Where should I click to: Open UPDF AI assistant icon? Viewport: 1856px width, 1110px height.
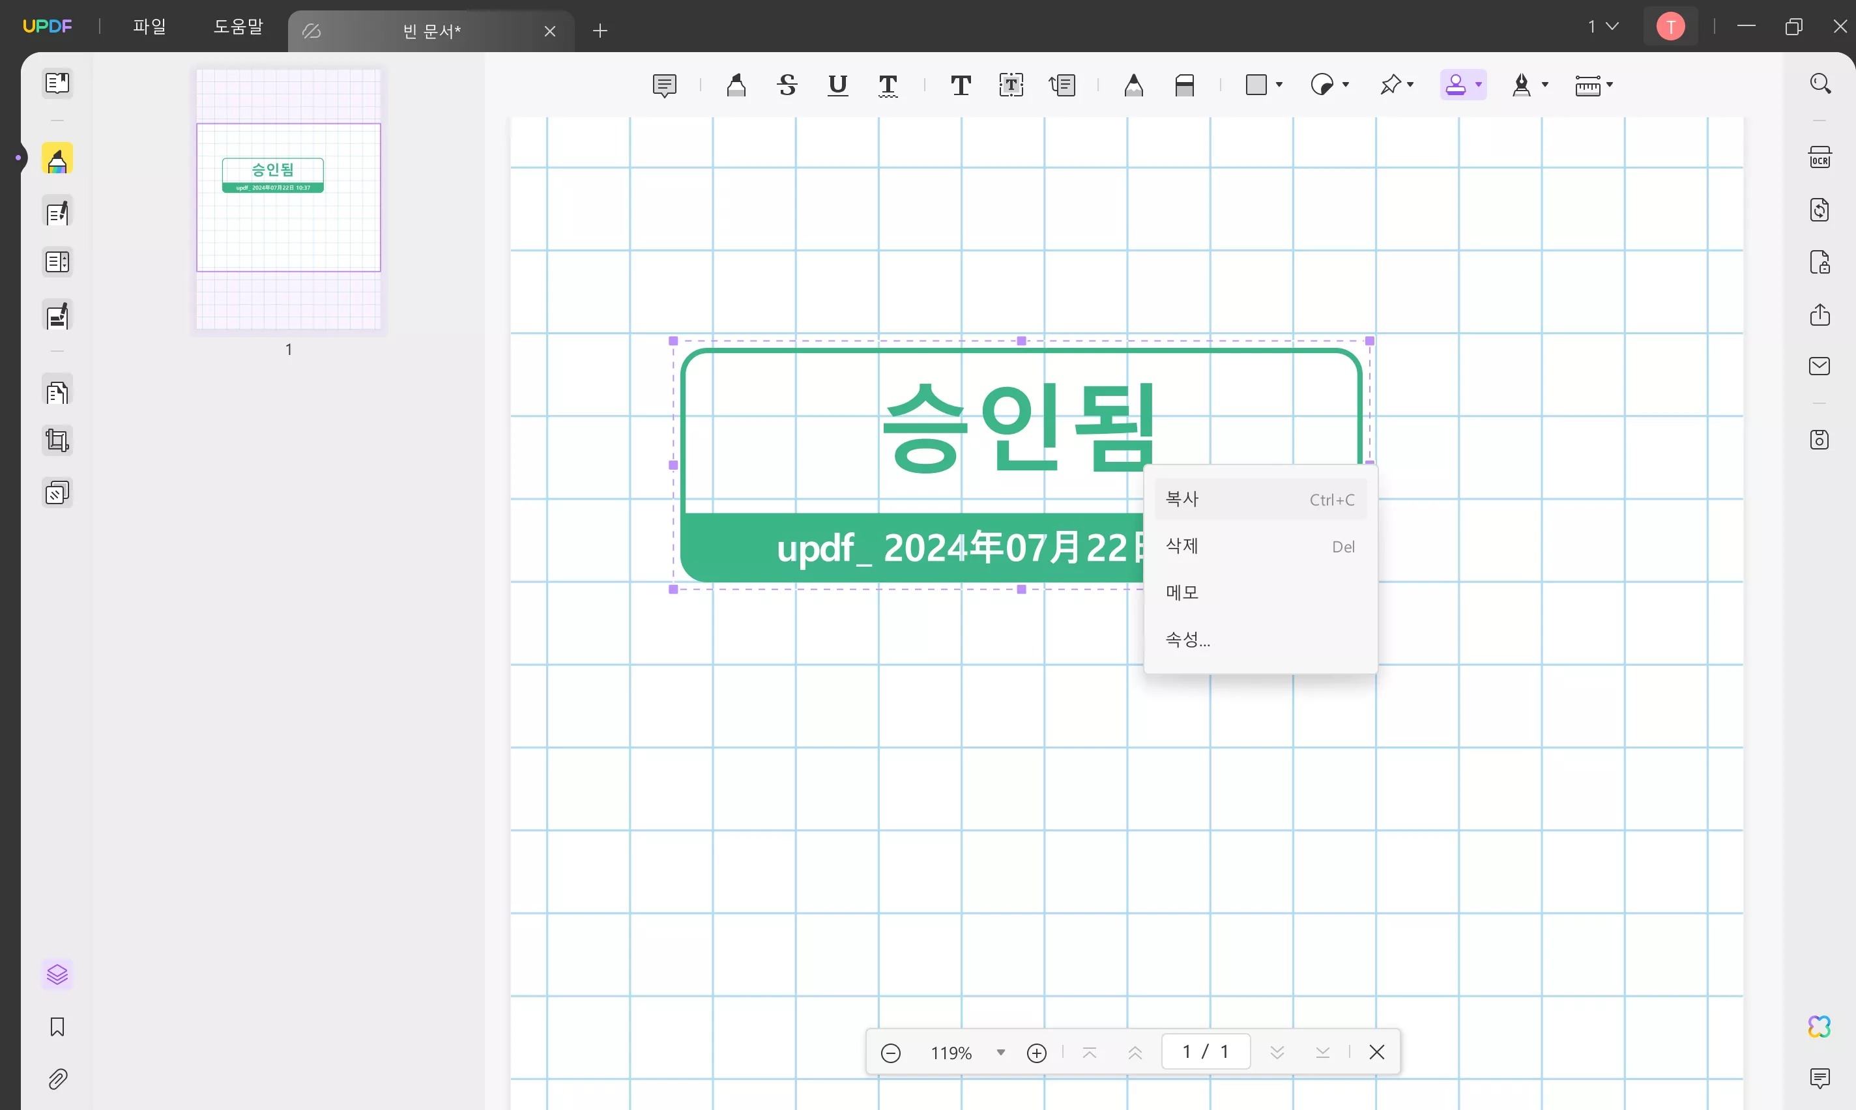1820,1026
